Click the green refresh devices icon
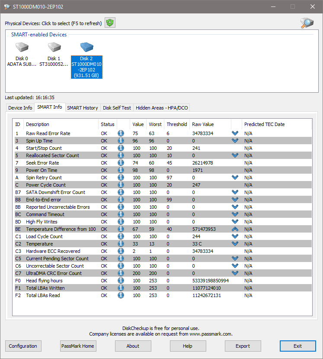This screenshot has width=323, height=359. pos(110,23)
